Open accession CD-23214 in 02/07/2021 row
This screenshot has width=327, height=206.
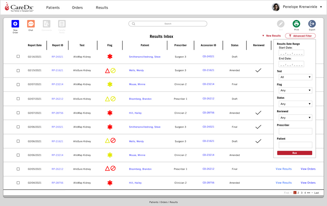208,84
